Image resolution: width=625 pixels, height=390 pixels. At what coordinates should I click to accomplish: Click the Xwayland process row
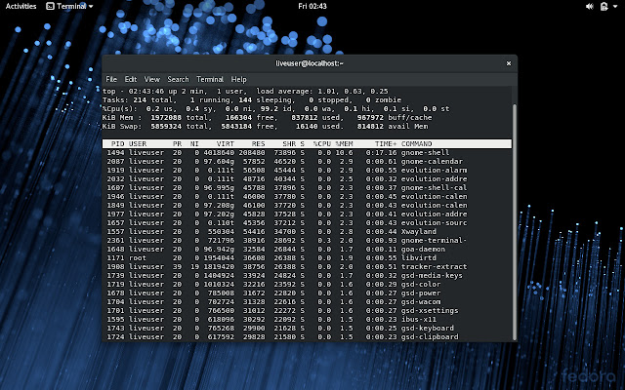[x=307, y=231]
